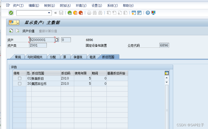Open the window system menu icon
The height and width of the screenshot is (129, 208).
click(8, 5)
